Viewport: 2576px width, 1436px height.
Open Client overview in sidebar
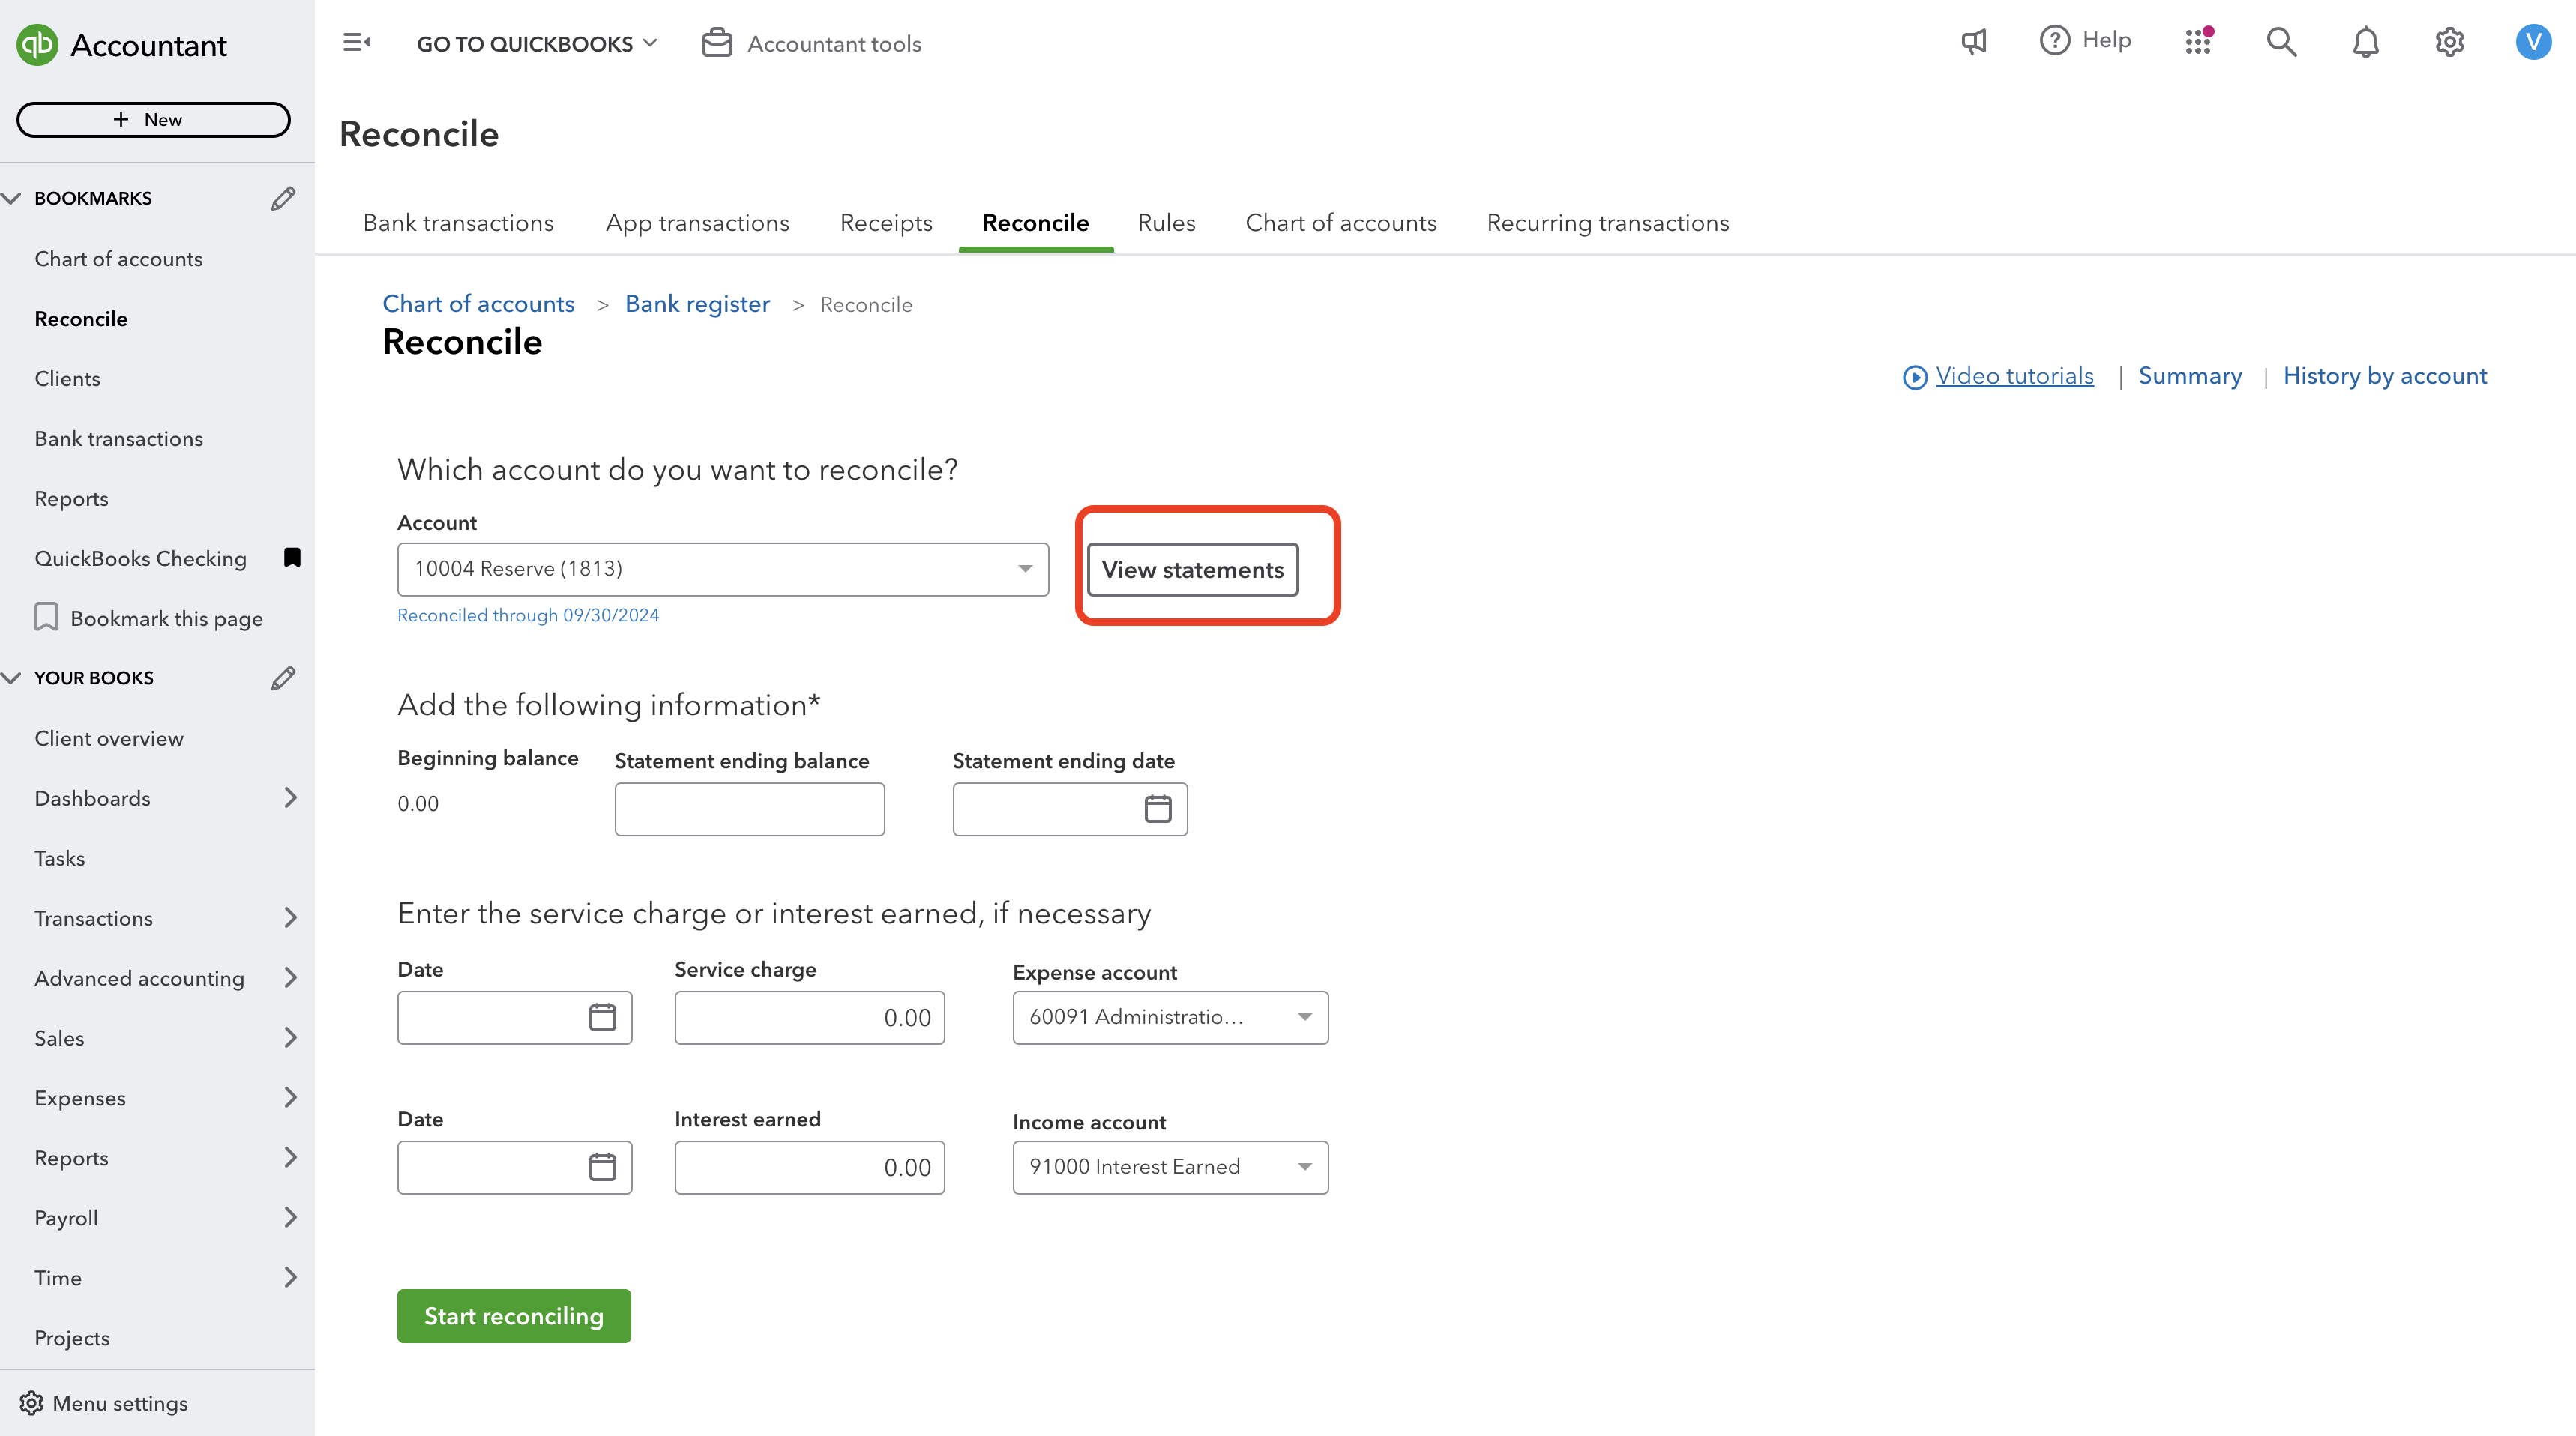(109, 738)
